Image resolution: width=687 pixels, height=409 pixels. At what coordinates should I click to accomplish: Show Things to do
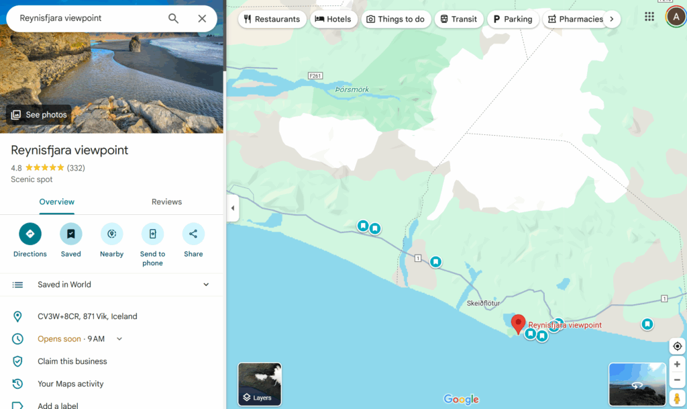click(396, 19)
